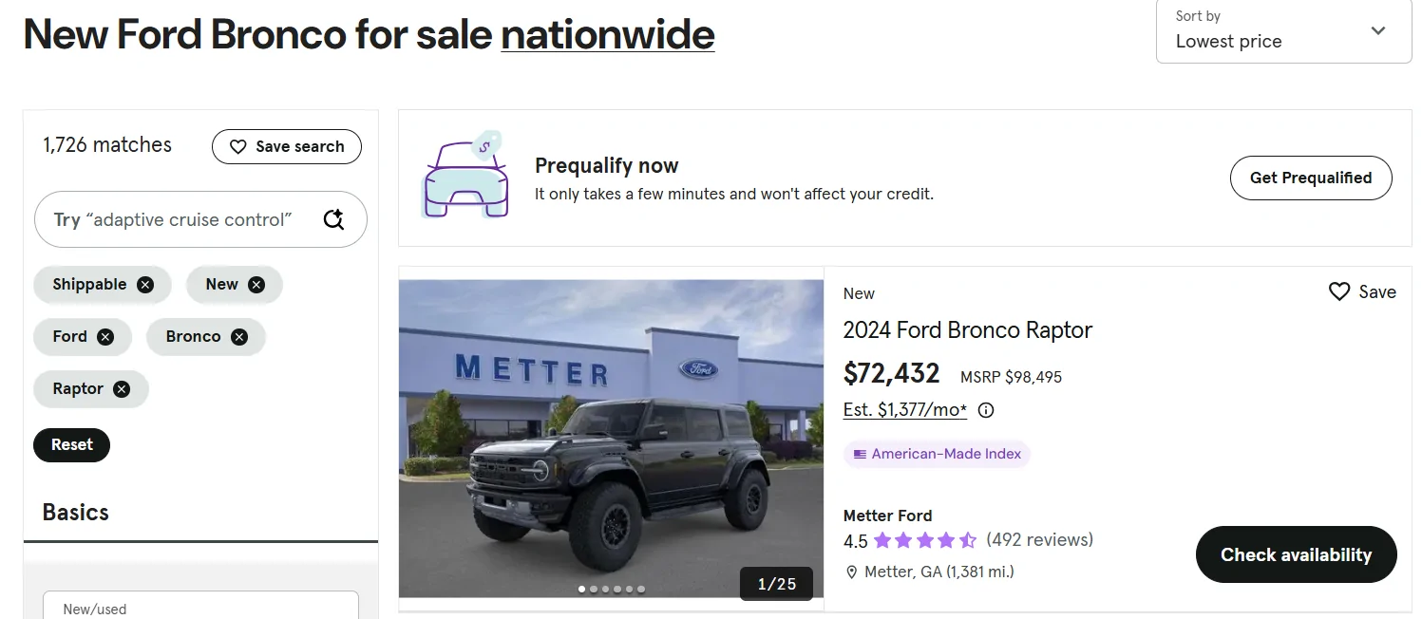The height and width of the screenshot is (619, 1422).
Task: Dismiss the New filter chip
Action: [256, 284]
